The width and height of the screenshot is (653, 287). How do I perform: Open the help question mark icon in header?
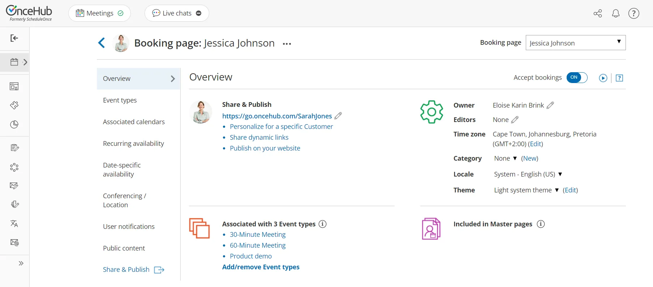pyautogui.click(x=634, y=13)
